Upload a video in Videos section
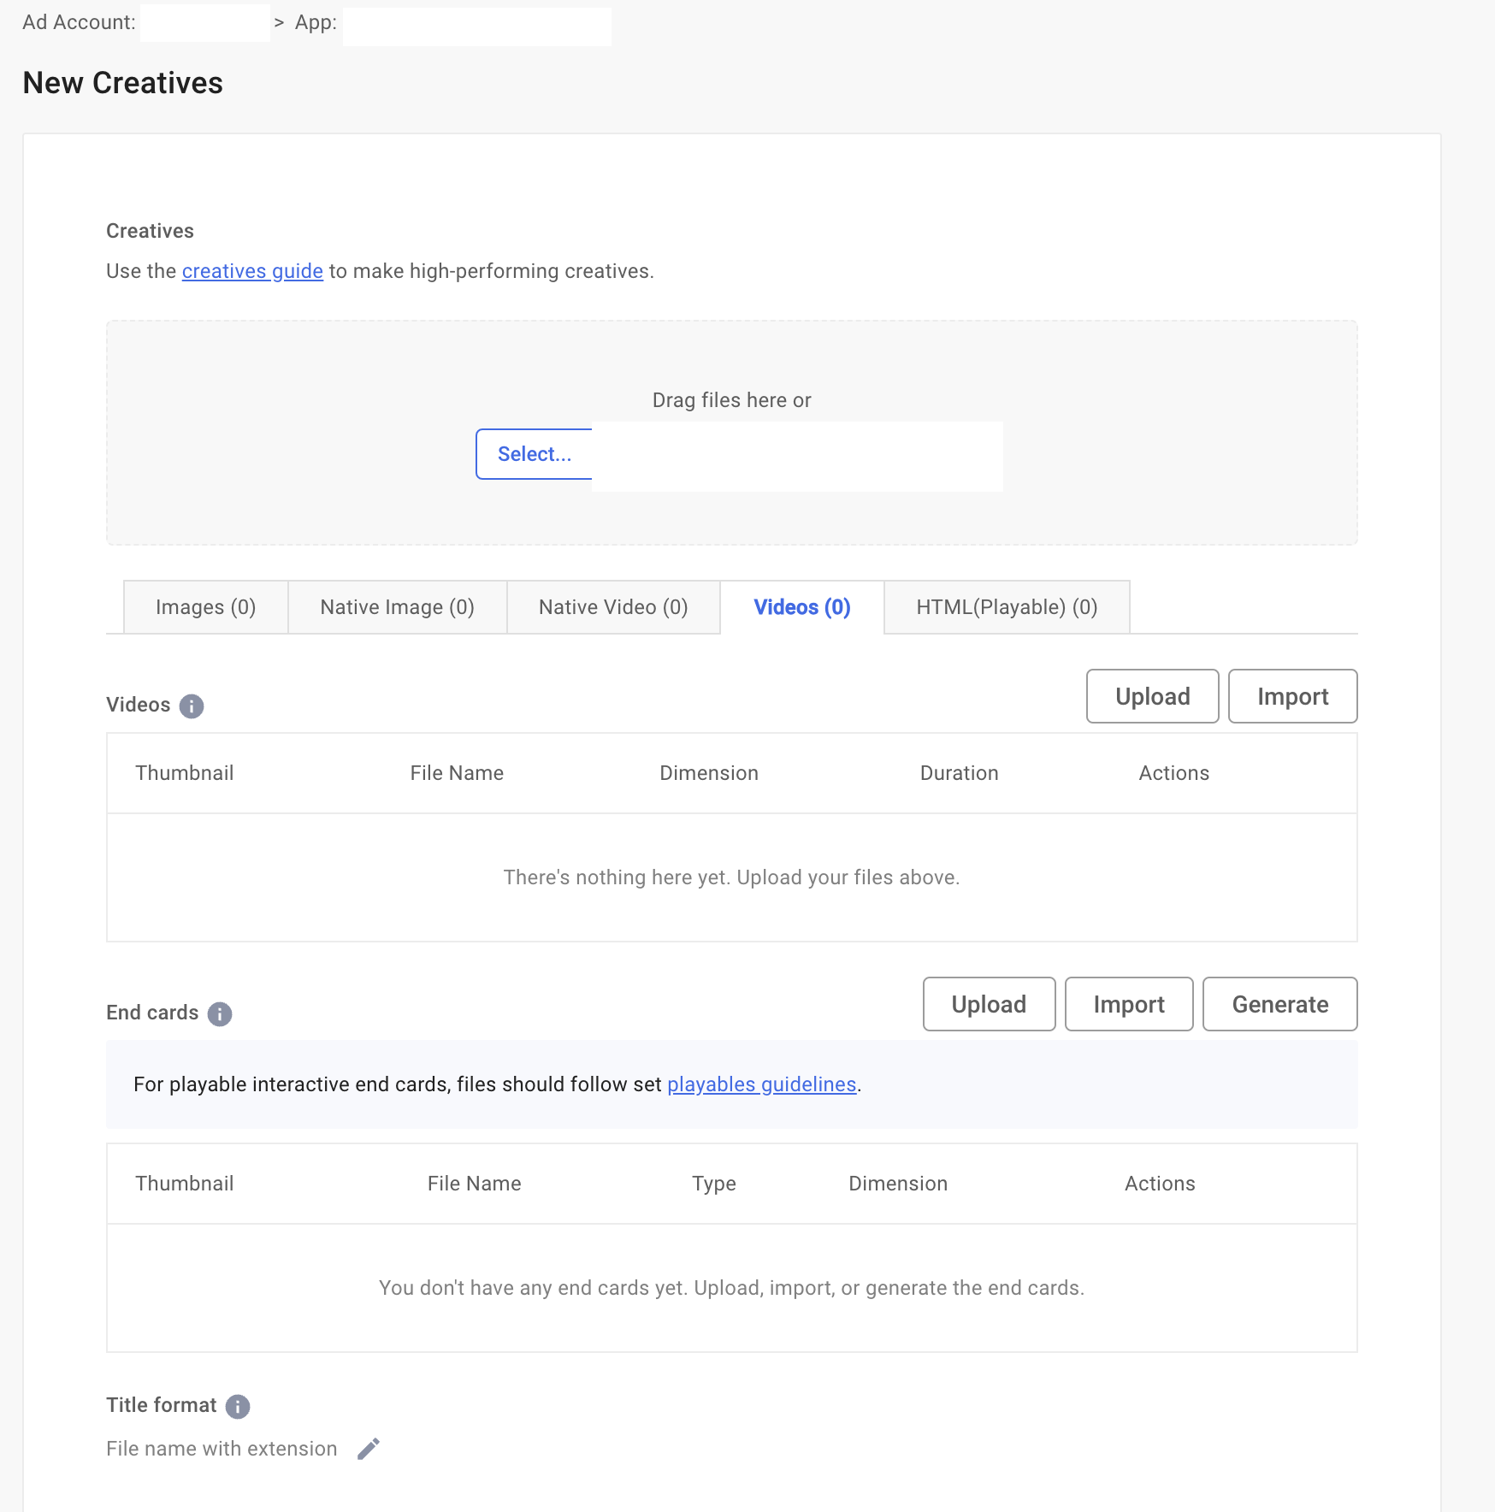 click(x=1153, y=696)
